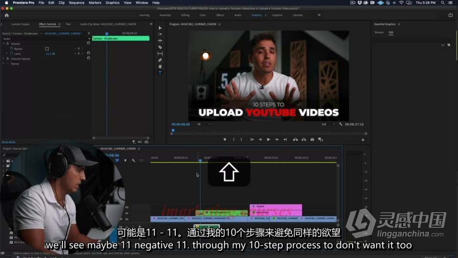Screen dimensions: 458x258
Task: Reset the Volume effect
Action: [x=89, y=43]
